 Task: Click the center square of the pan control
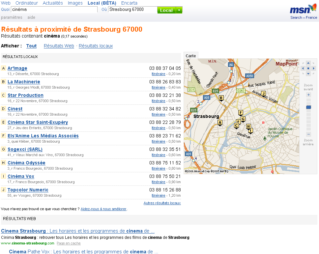coord(308,68)
